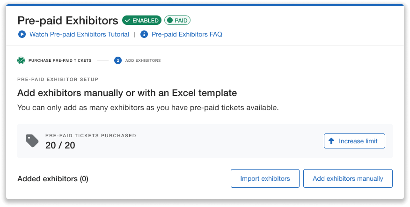
Task: Click the green dot in the PAID badge
Action: pos(170,21)
